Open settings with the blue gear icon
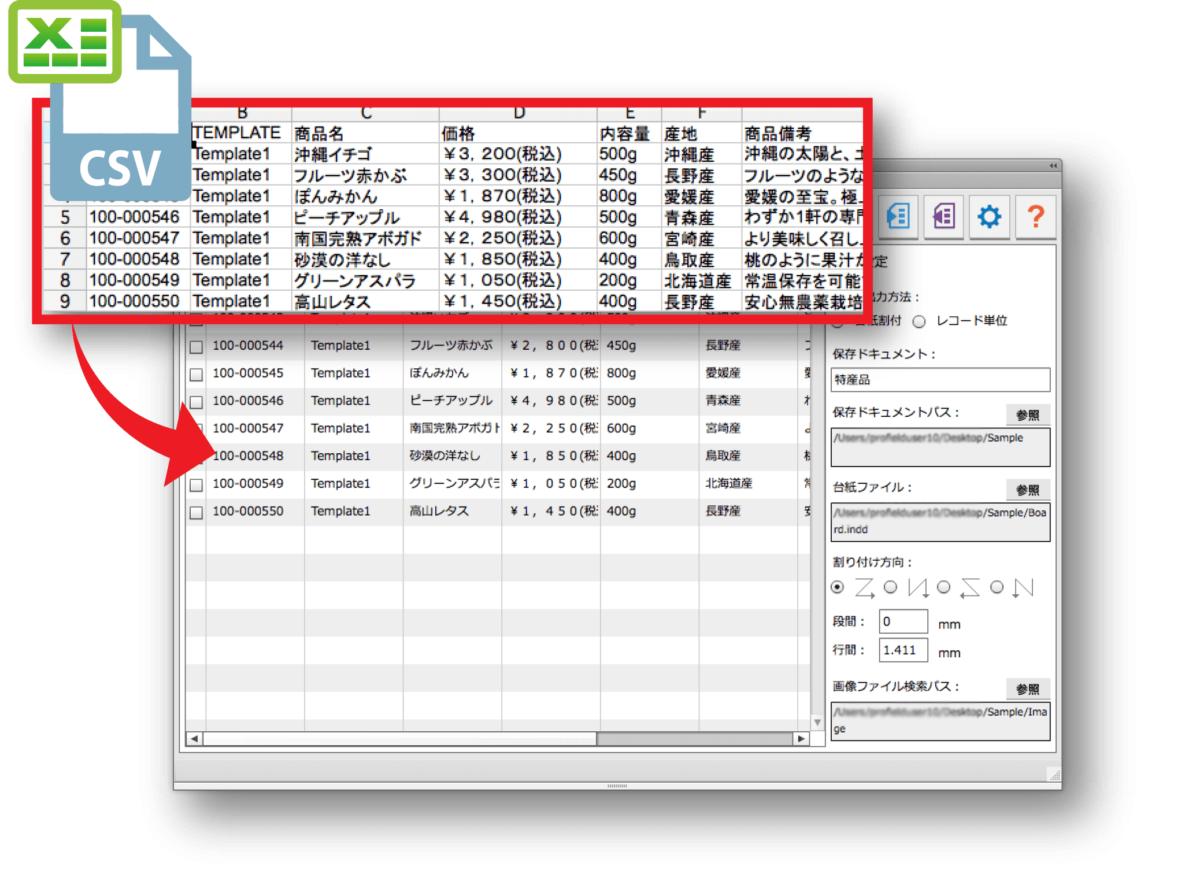1185x881 pixels. pos(990,217)
